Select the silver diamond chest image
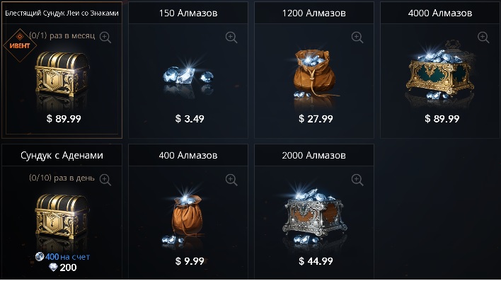This screenshot has width=501, height=281. (314, 216)
